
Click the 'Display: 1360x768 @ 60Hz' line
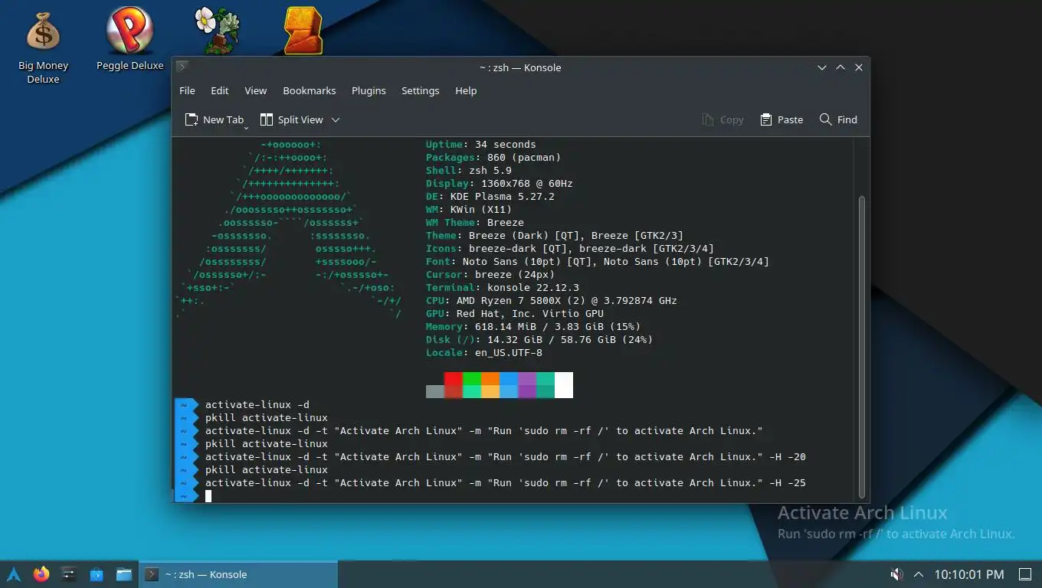tap(500, 184)
